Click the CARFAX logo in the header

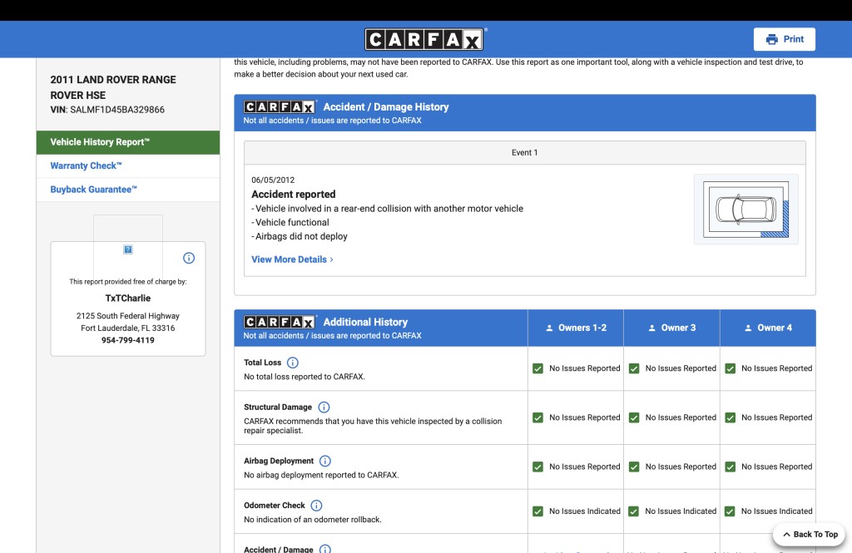pyautogui.click(x=425, y=39)
